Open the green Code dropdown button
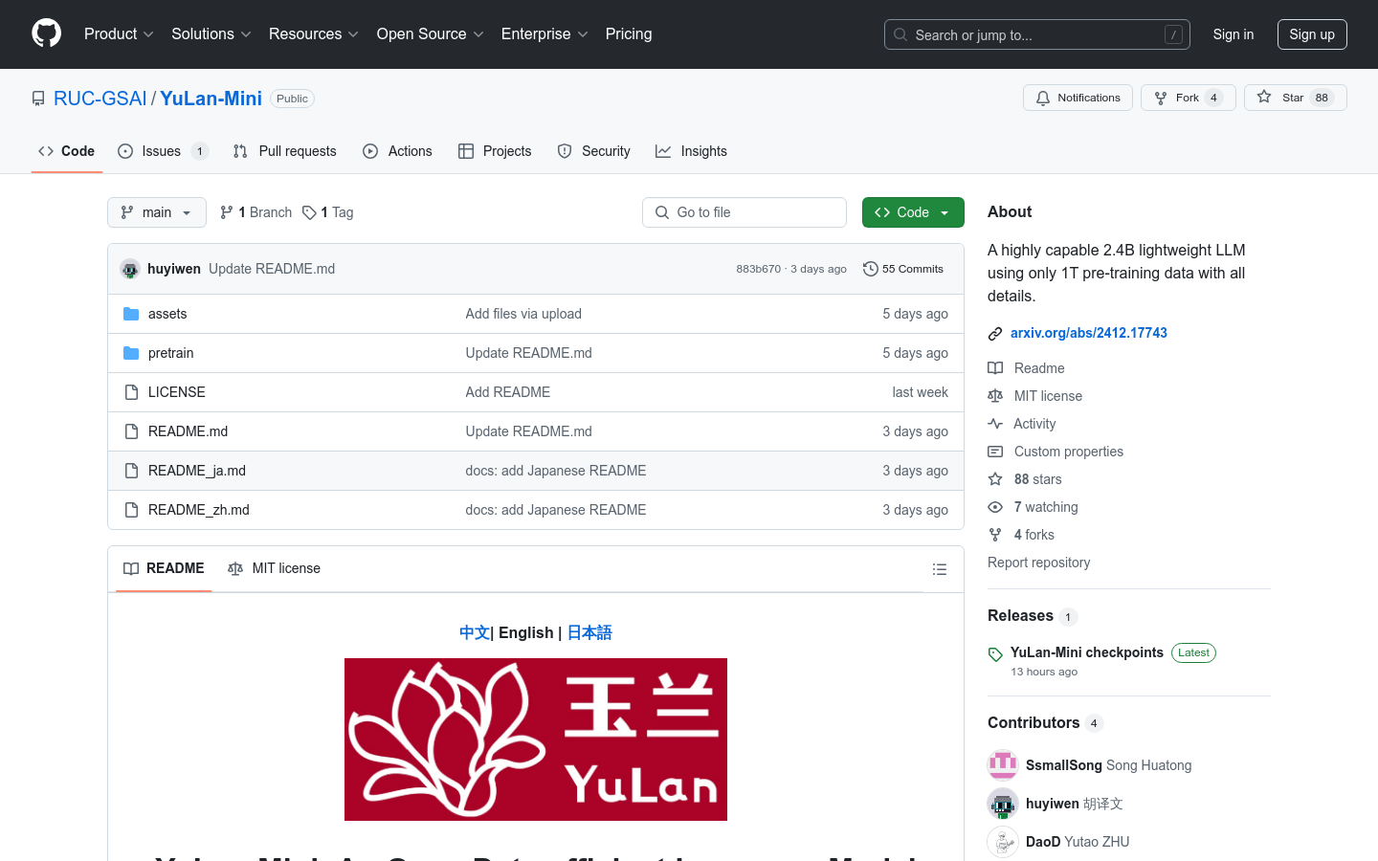 (913, 212)
